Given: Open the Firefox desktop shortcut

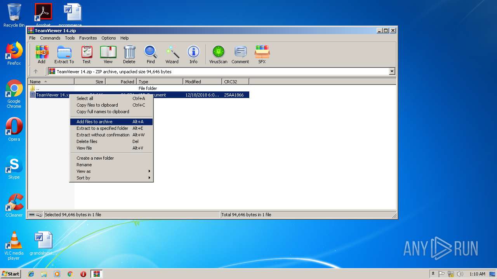Looking at the screenshot, I should click(14, 53).
